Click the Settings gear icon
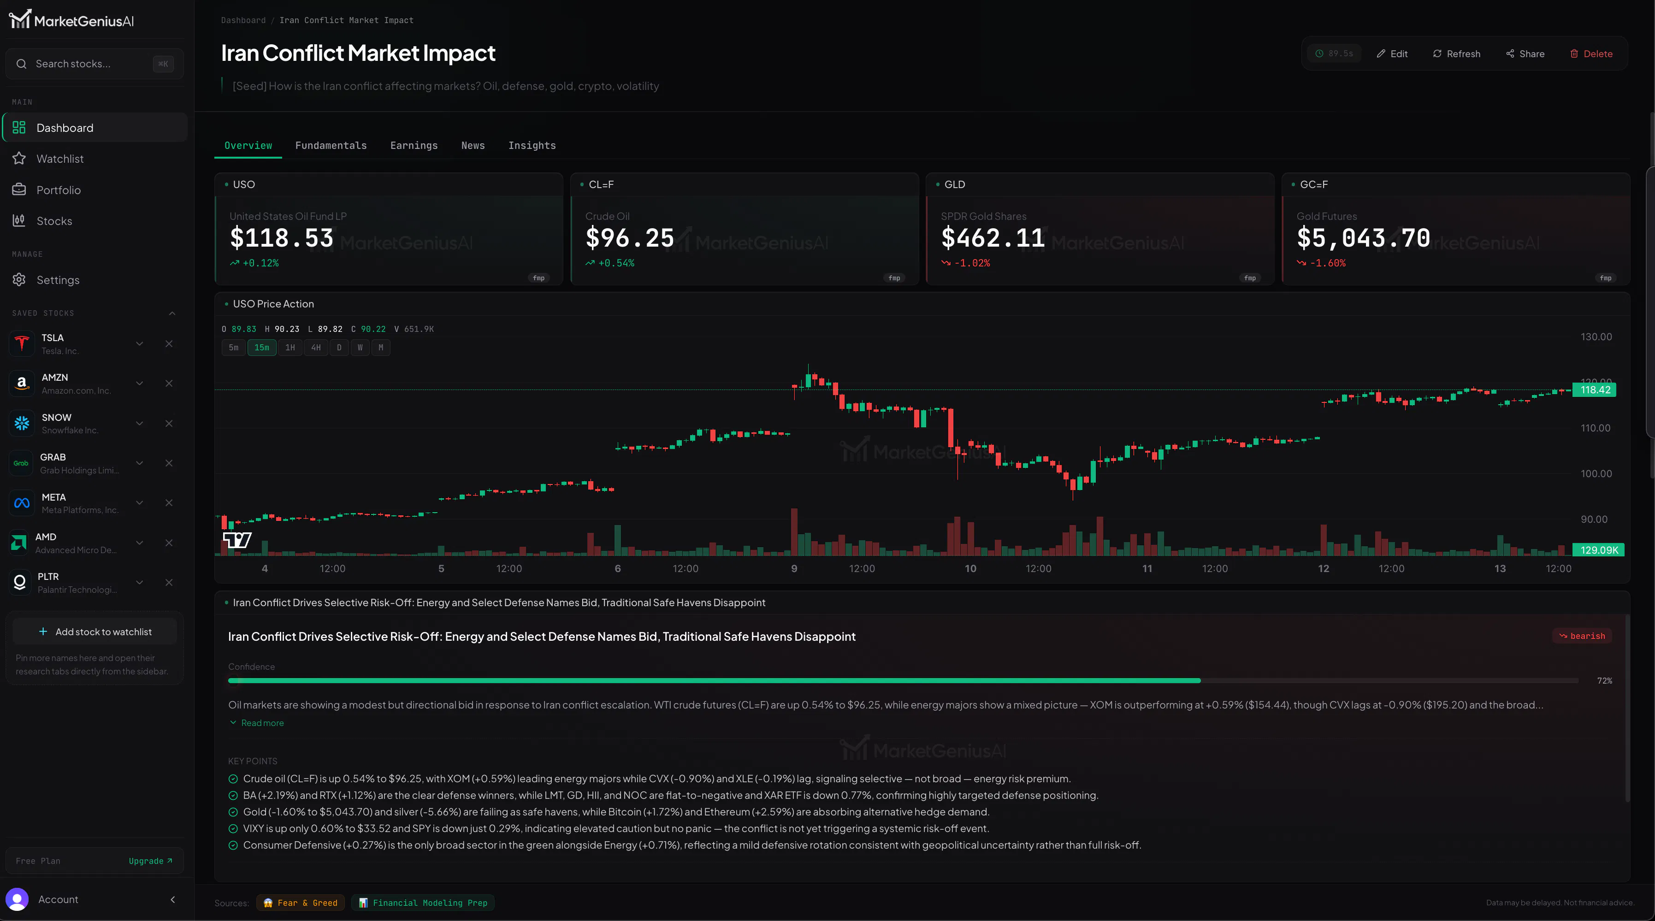 [19, 279]
